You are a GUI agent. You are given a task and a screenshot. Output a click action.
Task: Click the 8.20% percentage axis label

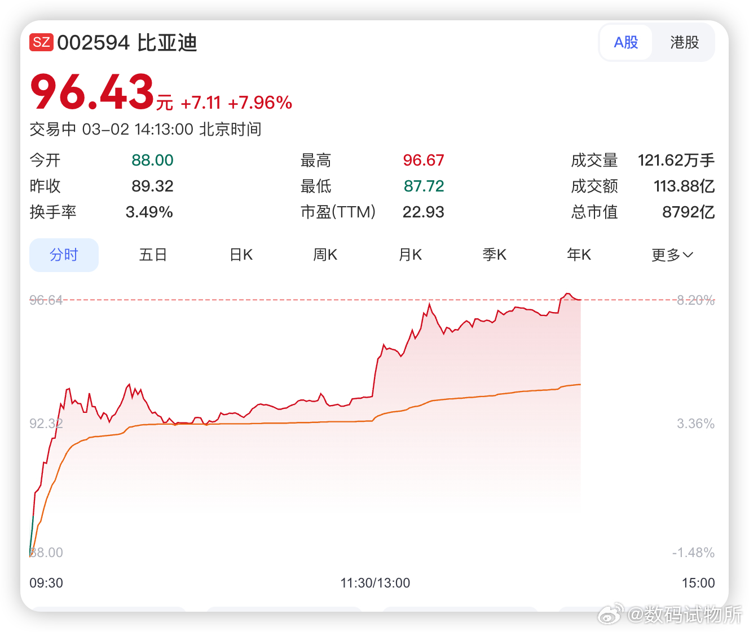(x=696, y=300)
